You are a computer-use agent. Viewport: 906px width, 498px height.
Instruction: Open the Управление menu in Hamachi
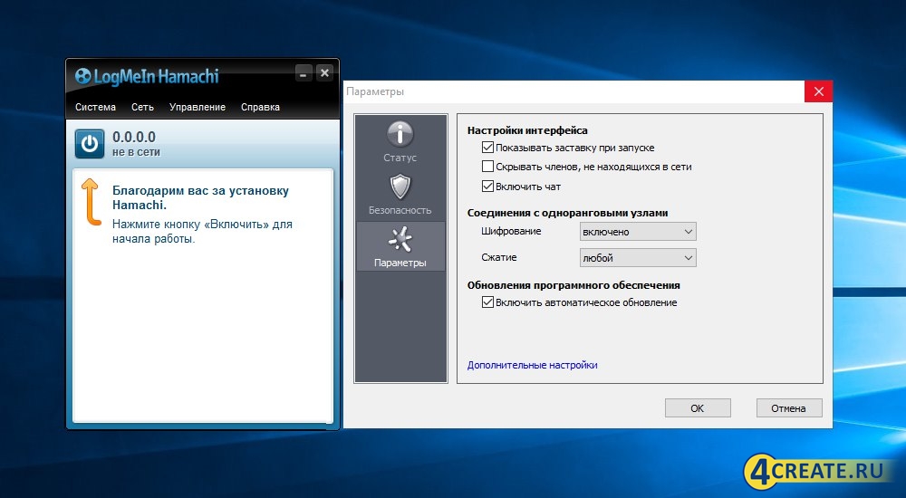(x=197, y=107)
